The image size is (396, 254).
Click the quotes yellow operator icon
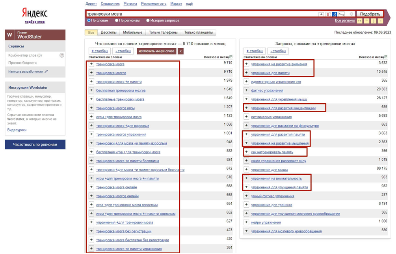366,21
